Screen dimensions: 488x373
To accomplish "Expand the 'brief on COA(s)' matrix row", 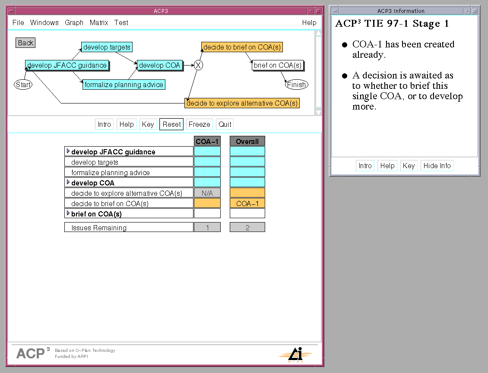I will pyautogui.click(x=68, y=213).
